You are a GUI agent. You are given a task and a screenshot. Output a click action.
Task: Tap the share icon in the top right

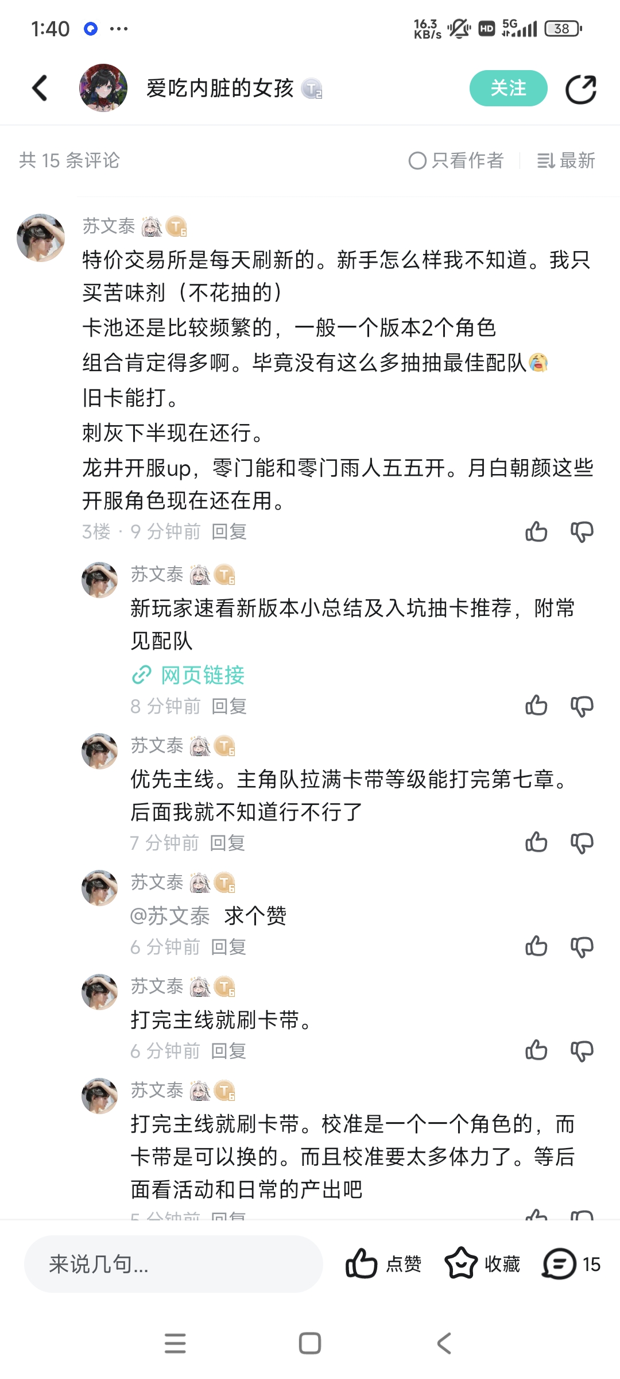click(582, 89)
